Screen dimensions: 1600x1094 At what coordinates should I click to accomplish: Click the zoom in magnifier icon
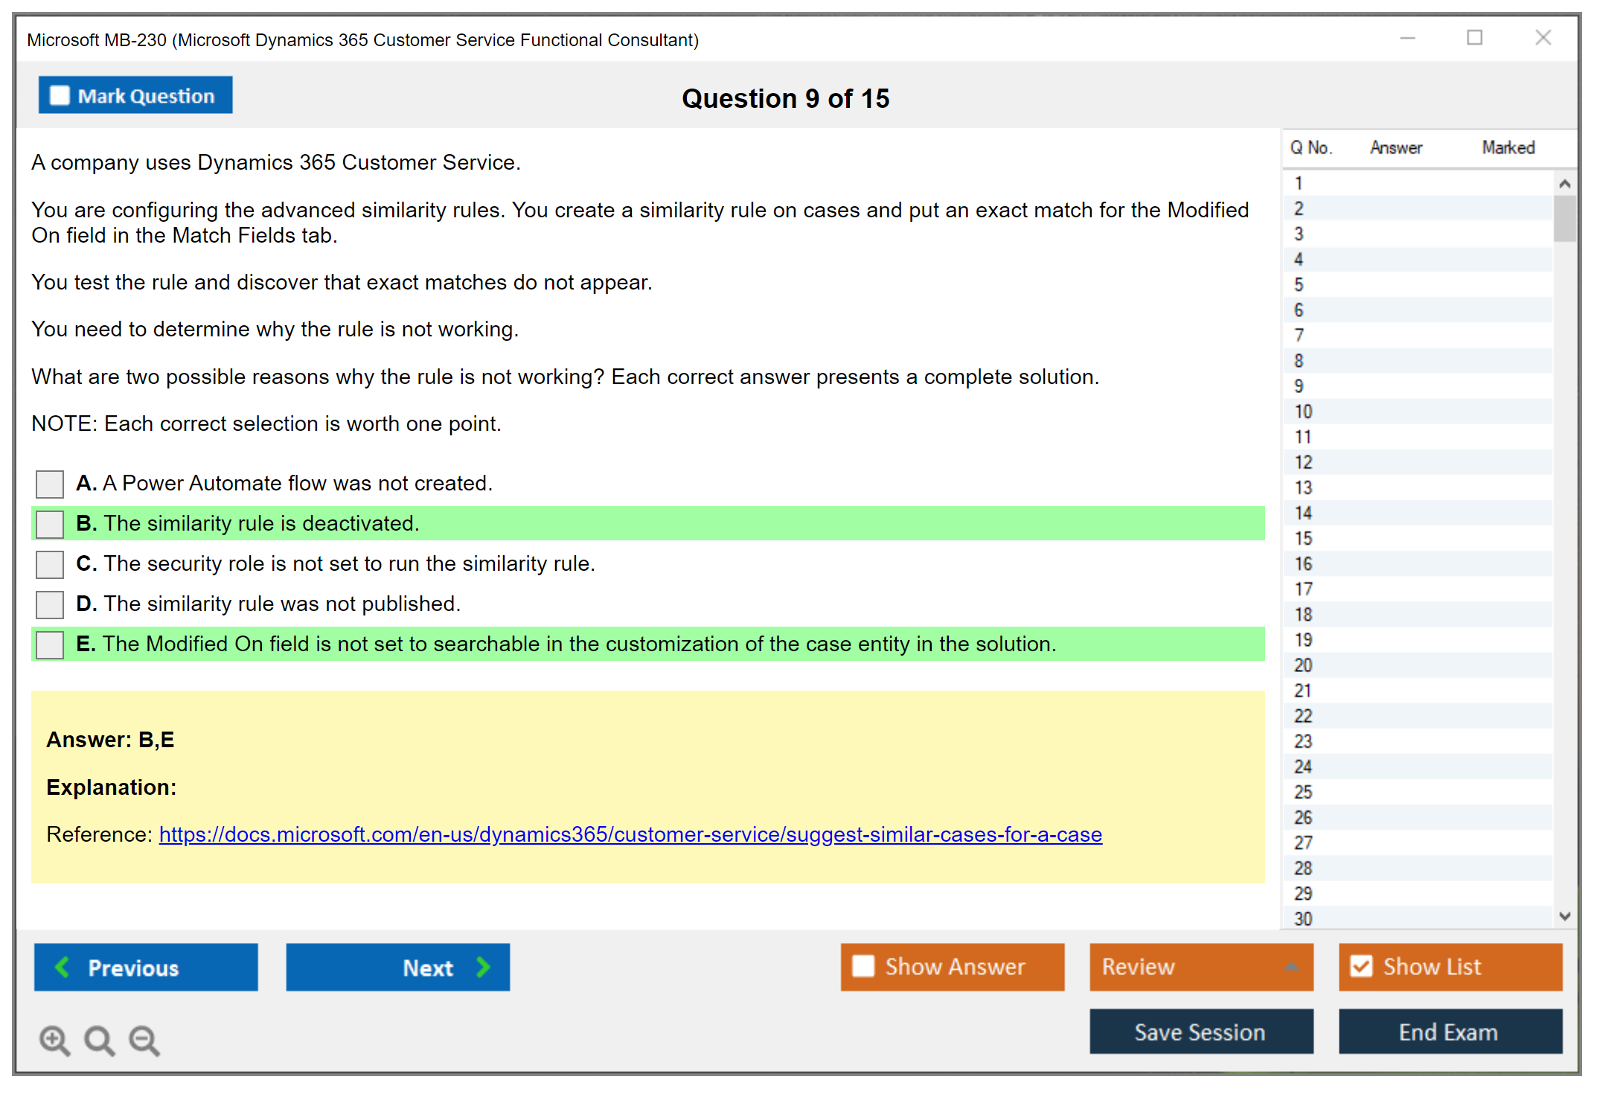tap(54, 1040)
